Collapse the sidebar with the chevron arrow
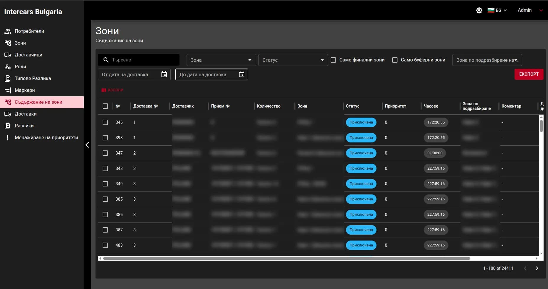Screen dimensions: 548x289 click(x=87, y=145)
